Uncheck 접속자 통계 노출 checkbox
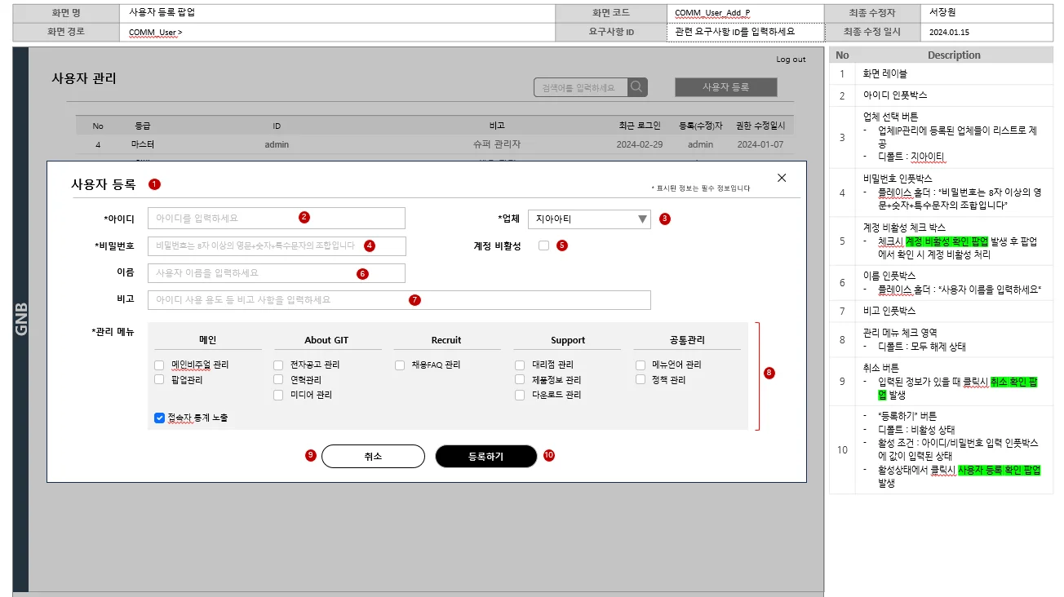This screenshot has height=597, width=1064. (x=160, y=418)
